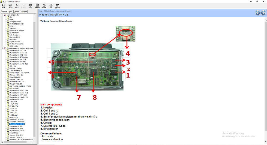The width and height of the screenshot is (267, 145).
Task: Open Bosch ME 7.4.4 Petrol topic
Action: 17,122
